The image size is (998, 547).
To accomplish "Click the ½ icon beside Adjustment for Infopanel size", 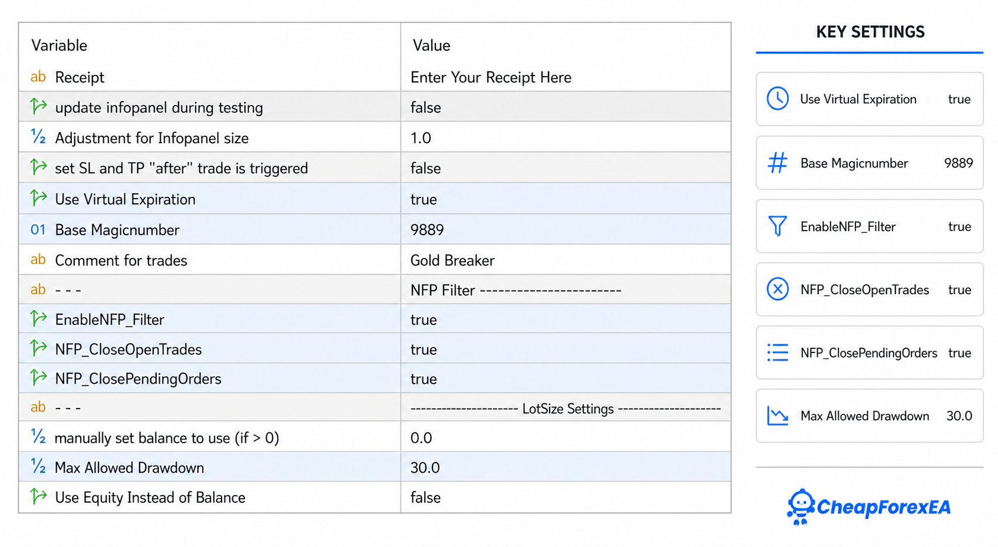I will (x=38, y=137).
